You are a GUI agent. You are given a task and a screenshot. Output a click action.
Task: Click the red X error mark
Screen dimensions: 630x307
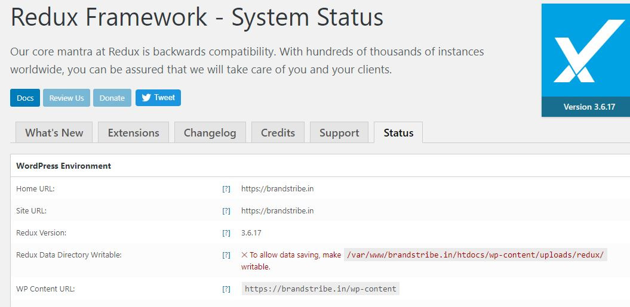tap(244, 255)
